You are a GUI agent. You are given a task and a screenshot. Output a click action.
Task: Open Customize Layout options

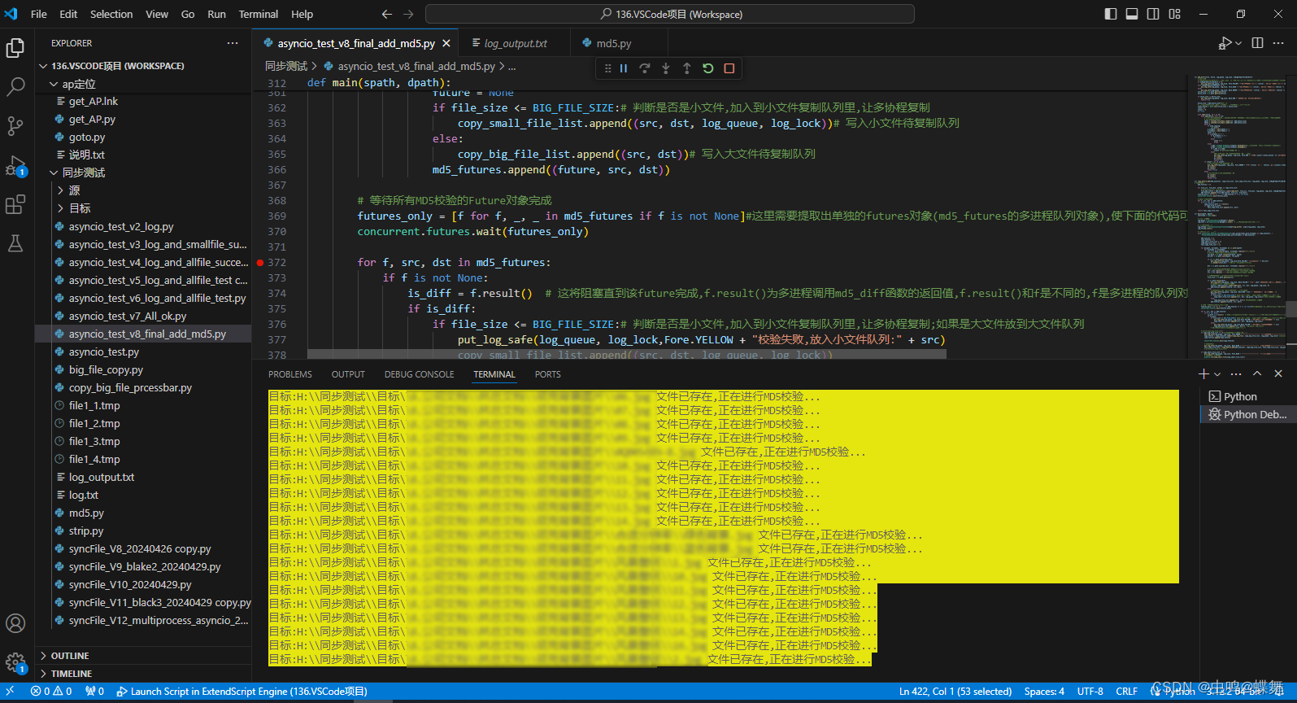[1174, 14]
